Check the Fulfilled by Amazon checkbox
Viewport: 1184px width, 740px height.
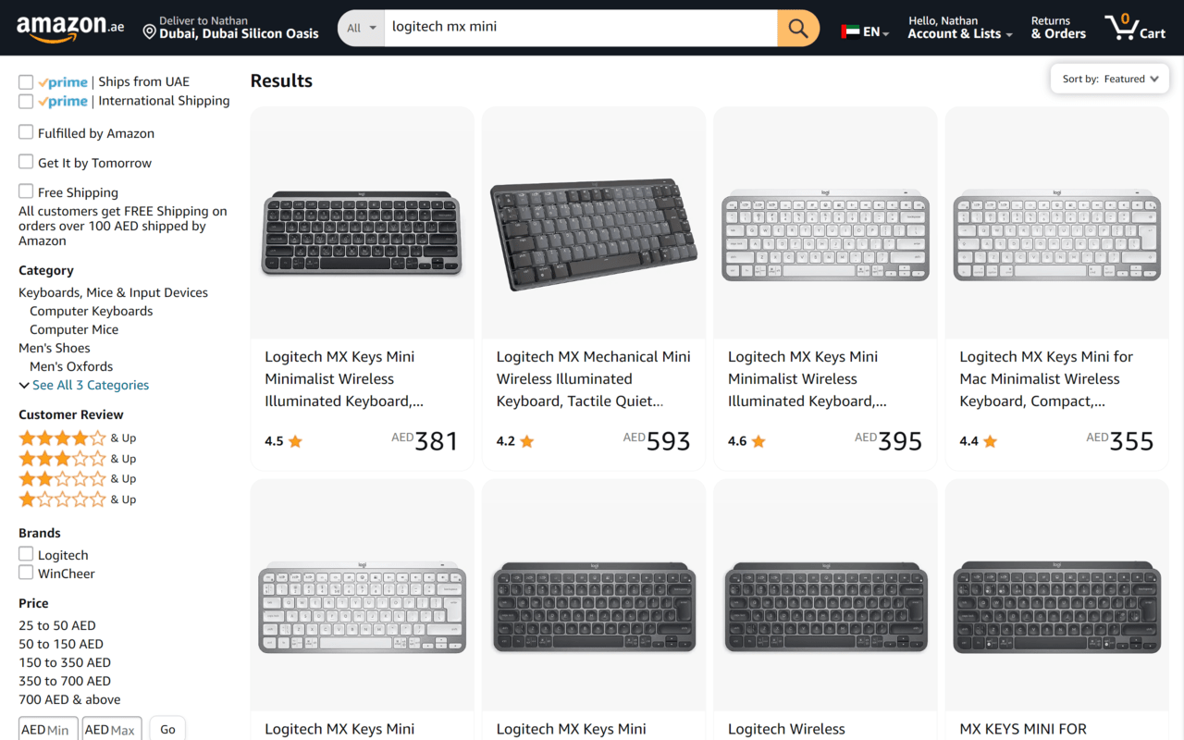(26, 132)
